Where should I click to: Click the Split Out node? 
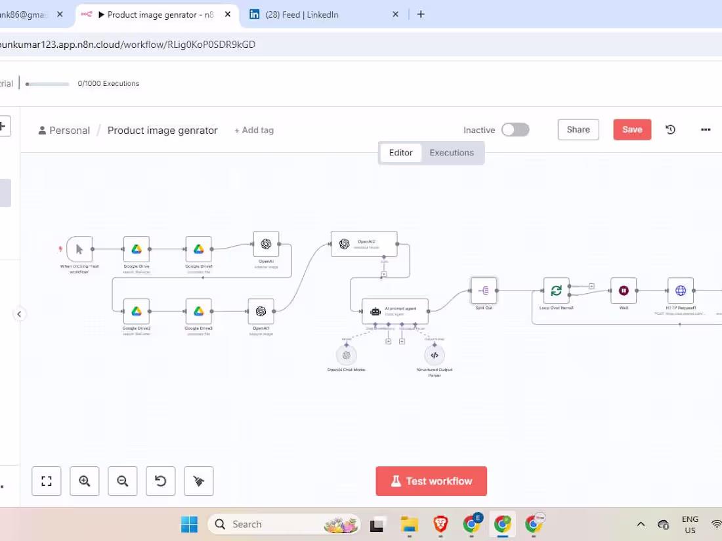click(x=484, y=291)
